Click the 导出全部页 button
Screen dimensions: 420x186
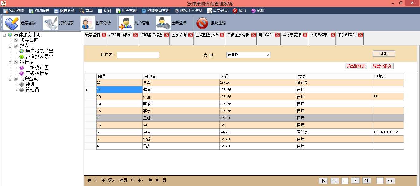(382, 66)
